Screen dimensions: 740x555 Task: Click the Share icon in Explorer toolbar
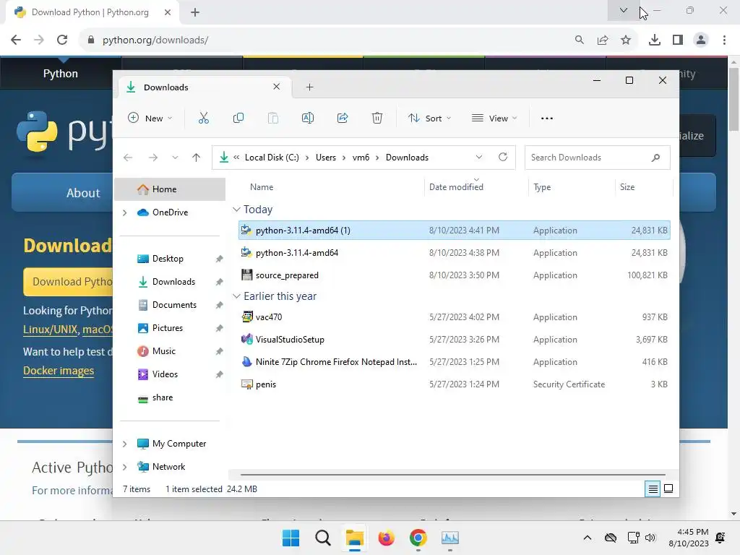click(343, 118)
